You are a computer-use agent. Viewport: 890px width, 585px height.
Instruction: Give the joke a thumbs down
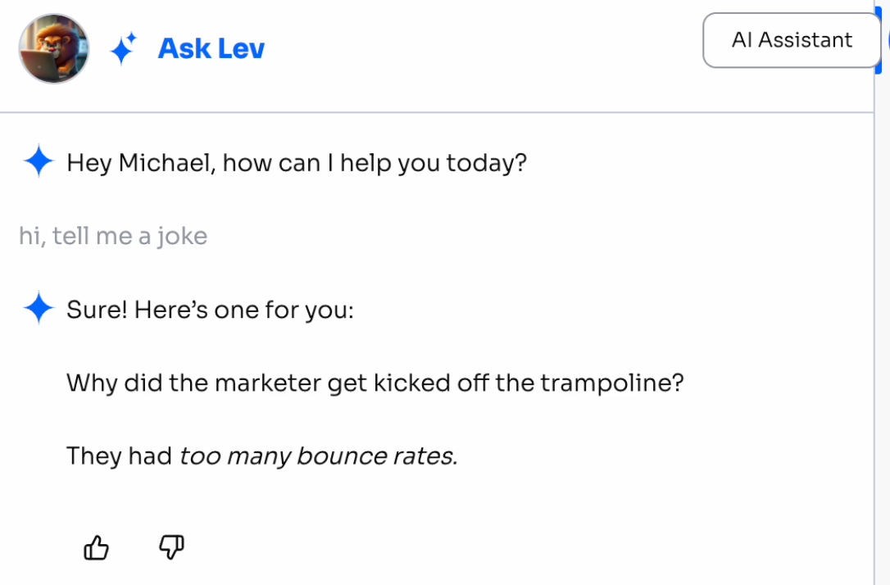point(170,546)
